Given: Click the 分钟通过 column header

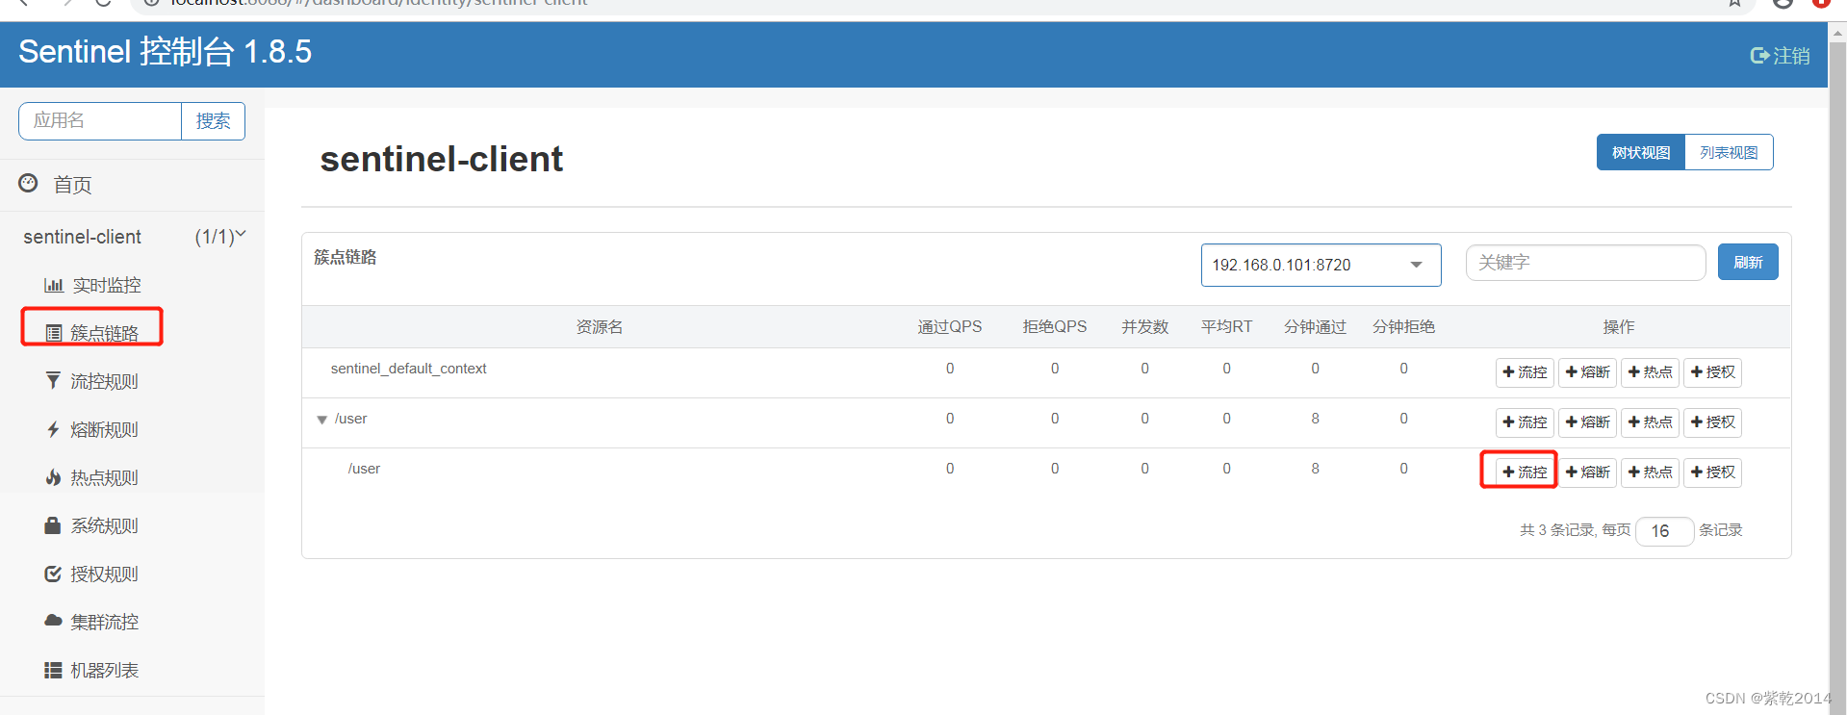Looking at the screenshot, I should click(x=1315, y=327).
